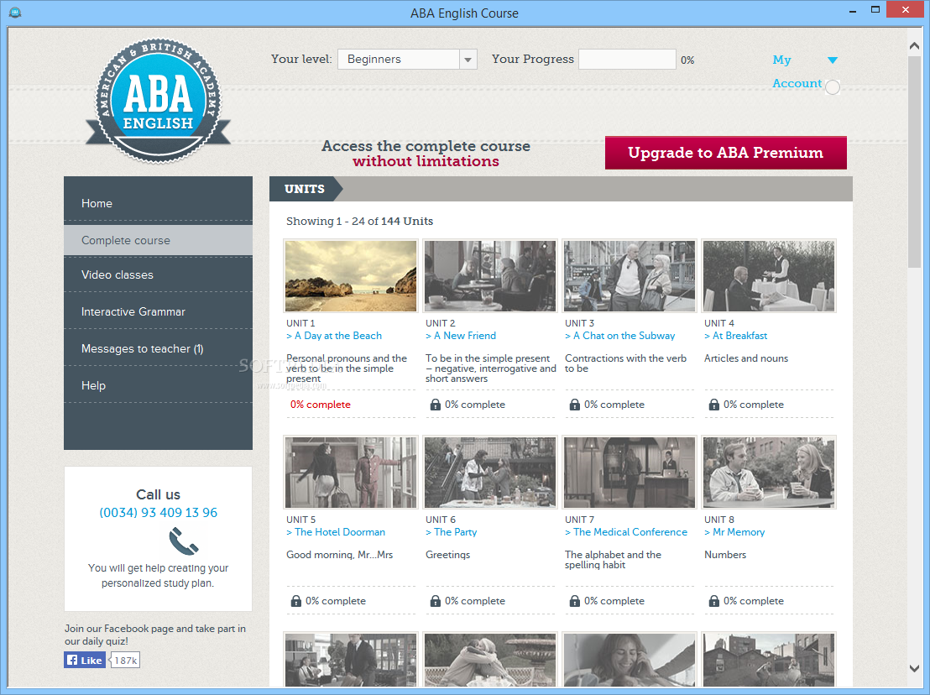The height and width of the screenshot is (695, 930).
Task: Open Interactive Grammar in the sidebar
Action: point(159,311)
